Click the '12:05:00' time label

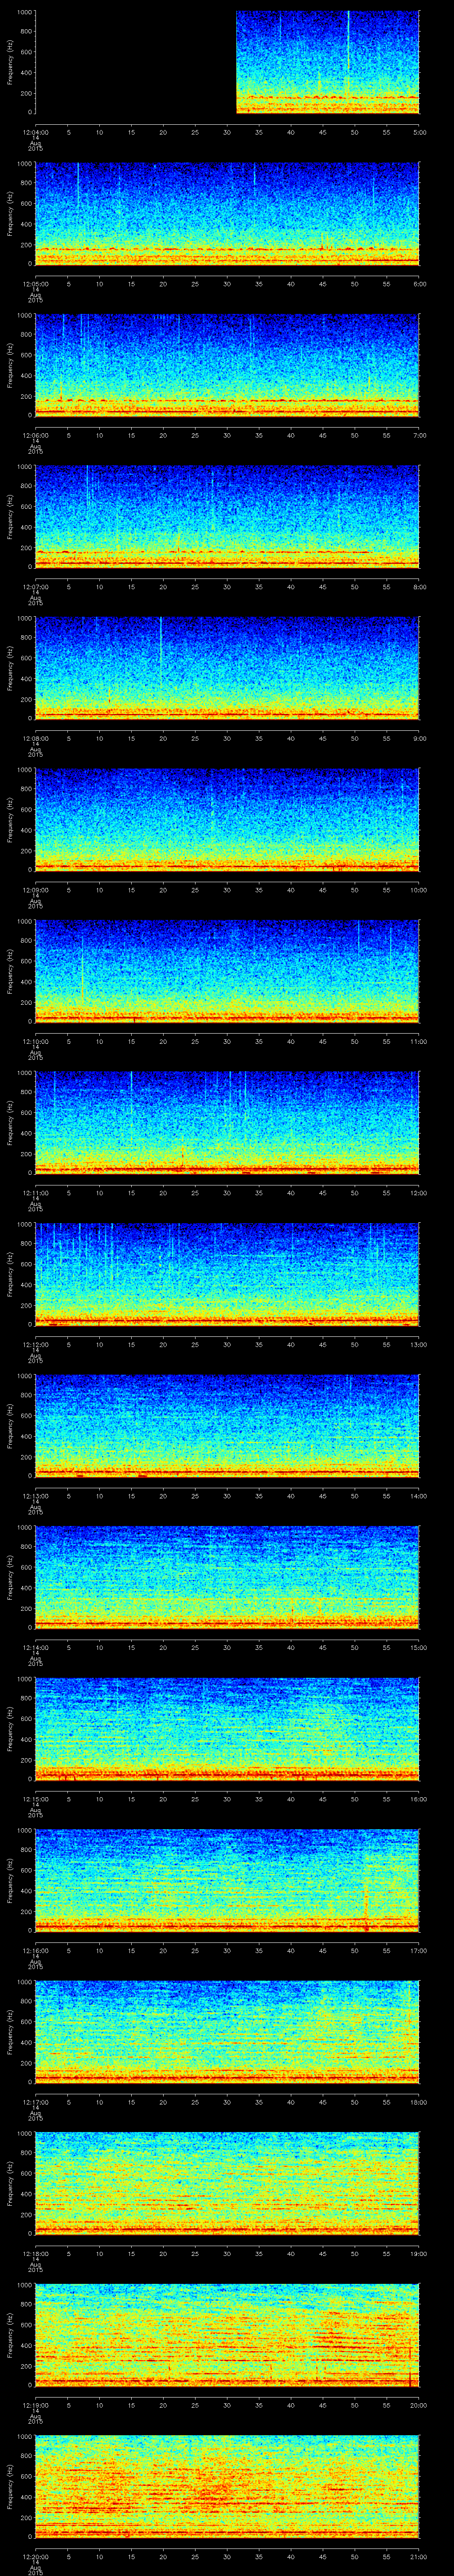(x=35, y=284)
